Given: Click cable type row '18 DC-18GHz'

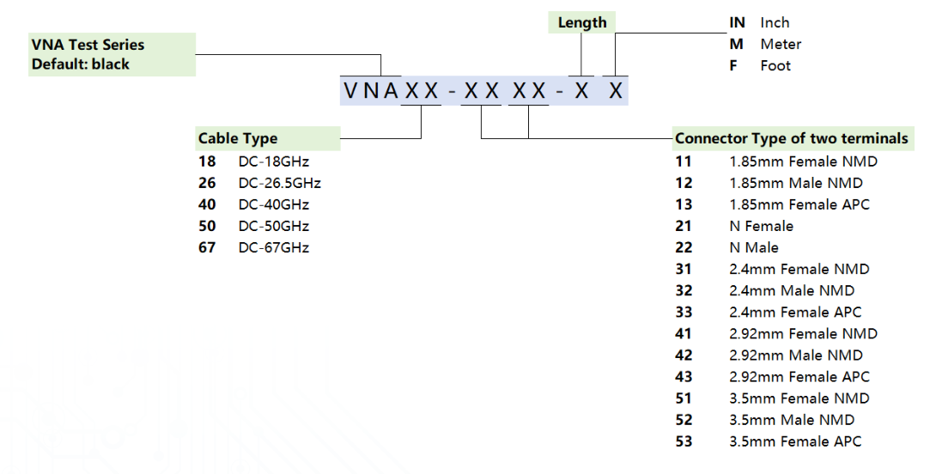Looking at the screenshot, I should tap(253, 161).
